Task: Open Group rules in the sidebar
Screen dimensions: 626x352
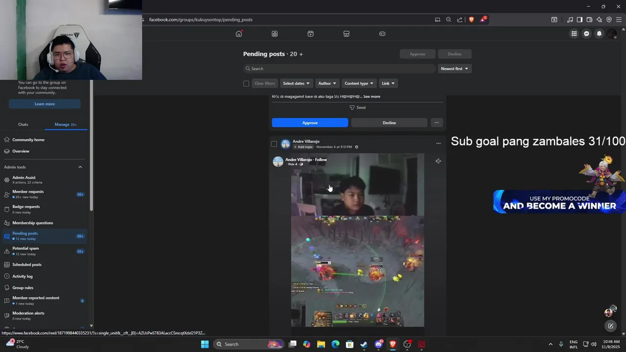Action: 45,288
